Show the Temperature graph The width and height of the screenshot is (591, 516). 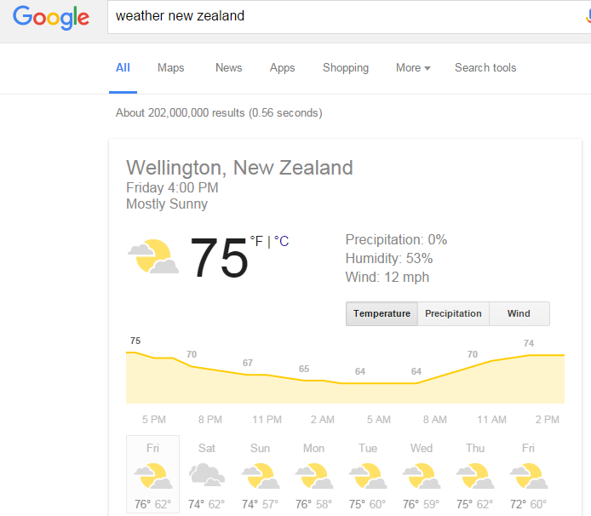(x=382, y=313)
